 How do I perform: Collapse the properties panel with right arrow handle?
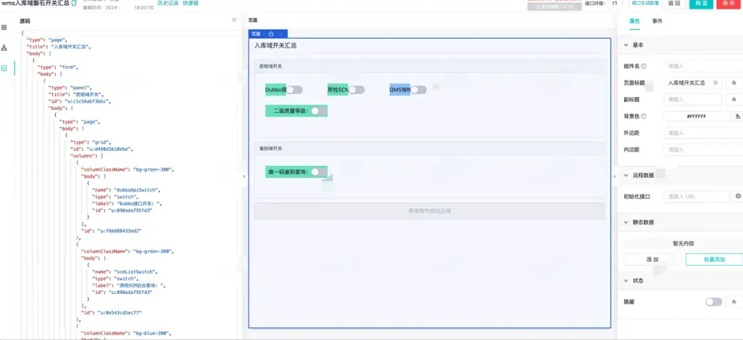[x=614, y=176]
